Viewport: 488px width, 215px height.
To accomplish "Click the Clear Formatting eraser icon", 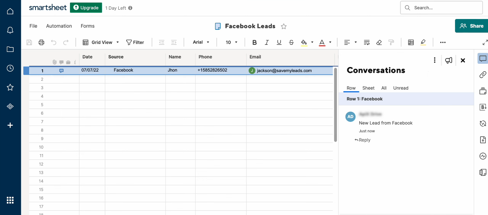I will pyautogui.click(x=379, y=42).
